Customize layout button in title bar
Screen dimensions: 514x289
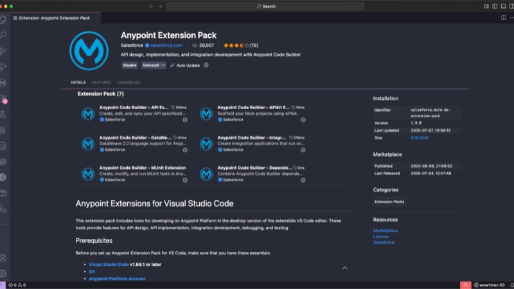click(x=486, y=6)
